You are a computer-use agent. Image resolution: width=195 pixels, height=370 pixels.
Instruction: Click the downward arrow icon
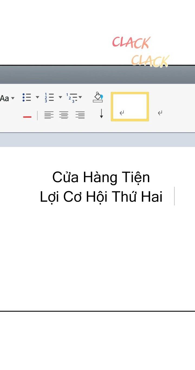pos(102,113)
